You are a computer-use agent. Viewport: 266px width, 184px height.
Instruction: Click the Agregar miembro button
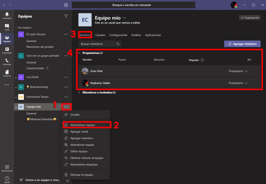point(242,44)
